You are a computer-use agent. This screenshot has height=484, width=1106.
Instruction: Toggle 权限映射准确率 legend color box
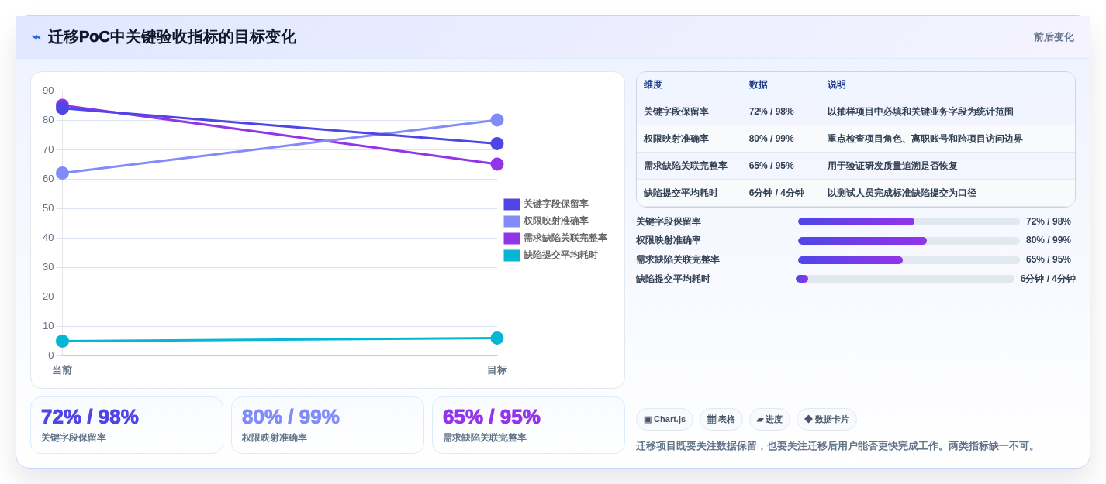point(512,221)
